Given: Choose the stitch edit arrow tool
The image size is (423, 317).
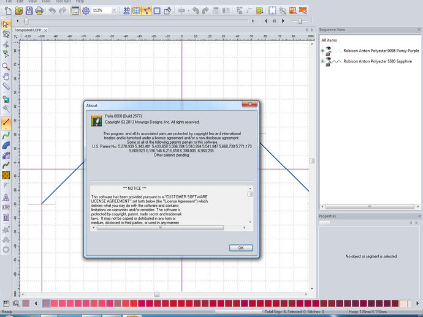Looking at the screenshot, I should point(6,54).
